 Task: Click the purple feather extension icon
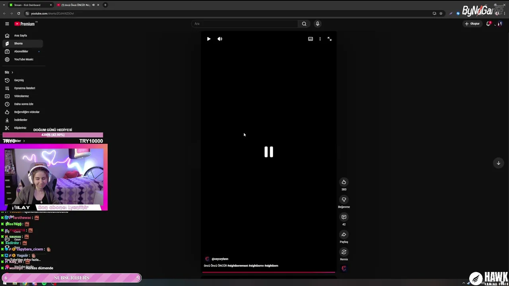(451, 14)
